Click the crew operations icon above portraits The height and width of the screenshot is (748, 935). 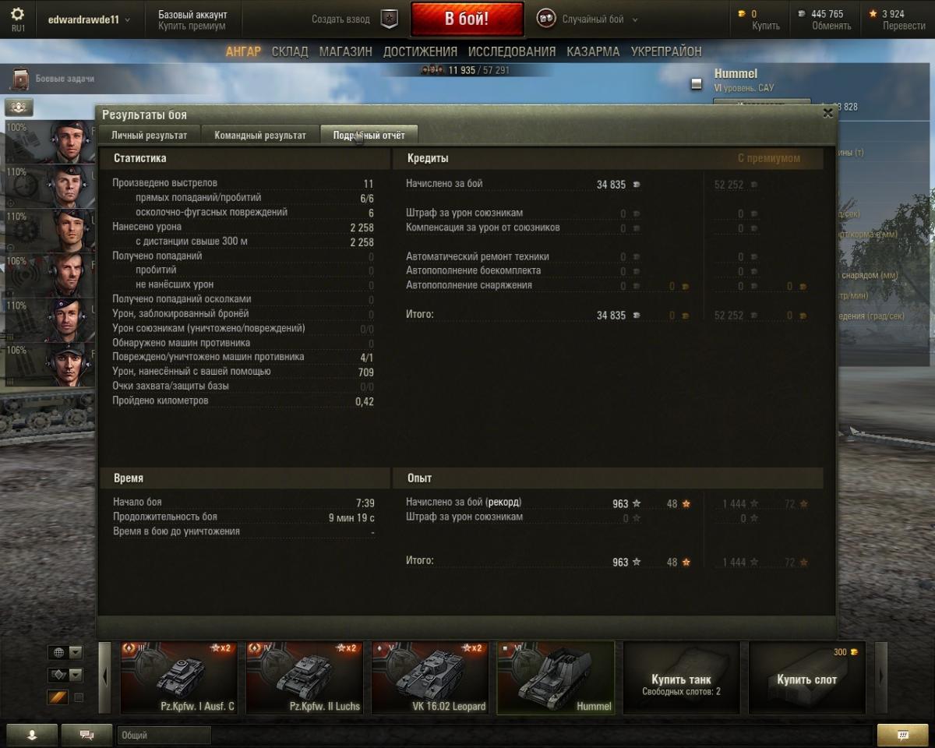(x=19, y=108)
